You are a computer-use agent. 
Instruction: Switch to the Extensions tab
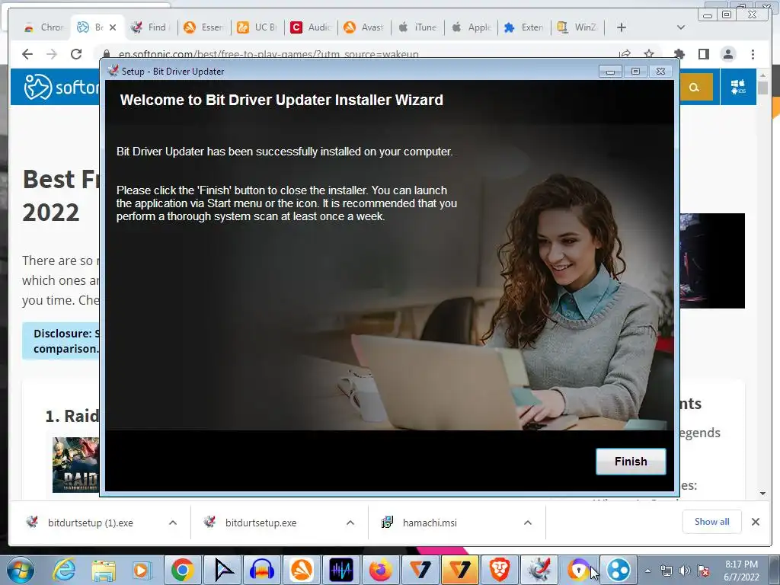point(524,27)
